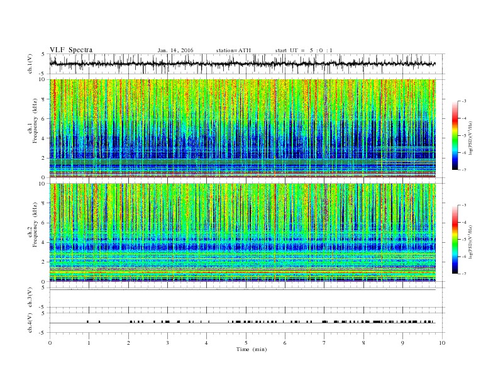The image size is (498, 385).
Task: Click the ch.4 pulse marker trace panel
Action: (x=247, y=323)
